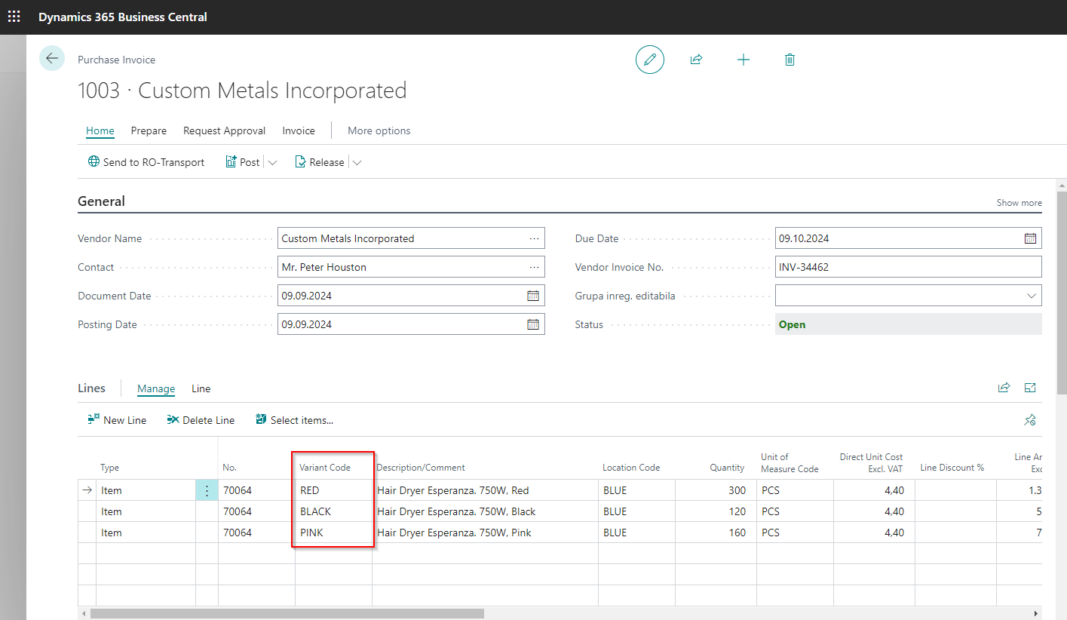Click New Line action
The image size is (1067, 620).
tap(117, 420)
